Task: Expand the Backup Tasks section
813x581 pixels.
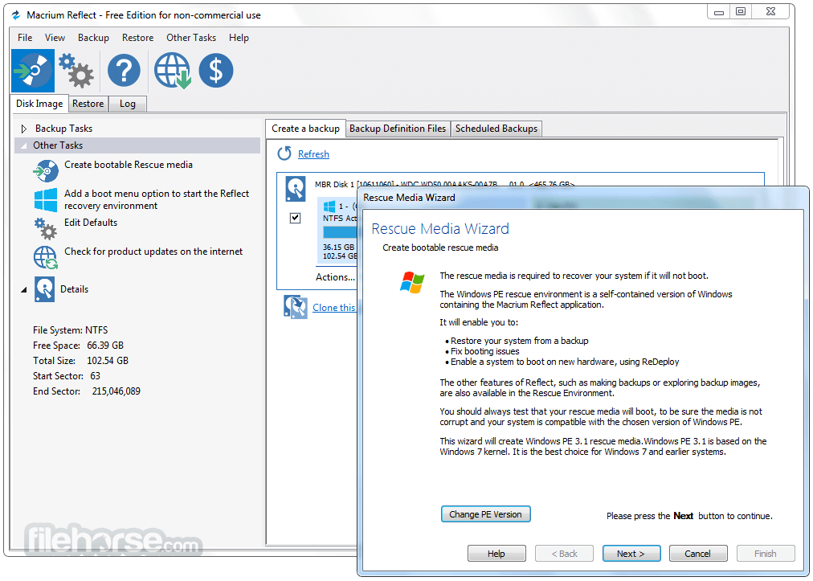Action: pyautogui.click(x=24, y=129)
